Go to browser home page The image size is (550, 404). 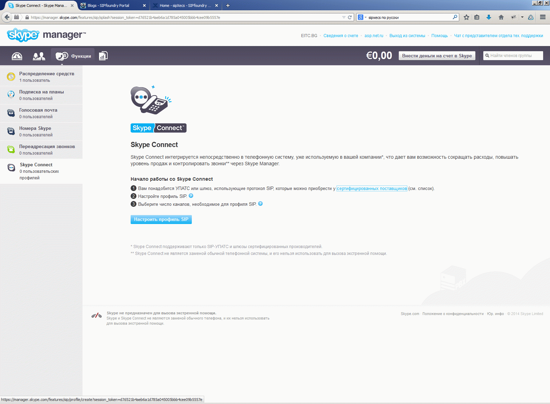tap(501, 17)
